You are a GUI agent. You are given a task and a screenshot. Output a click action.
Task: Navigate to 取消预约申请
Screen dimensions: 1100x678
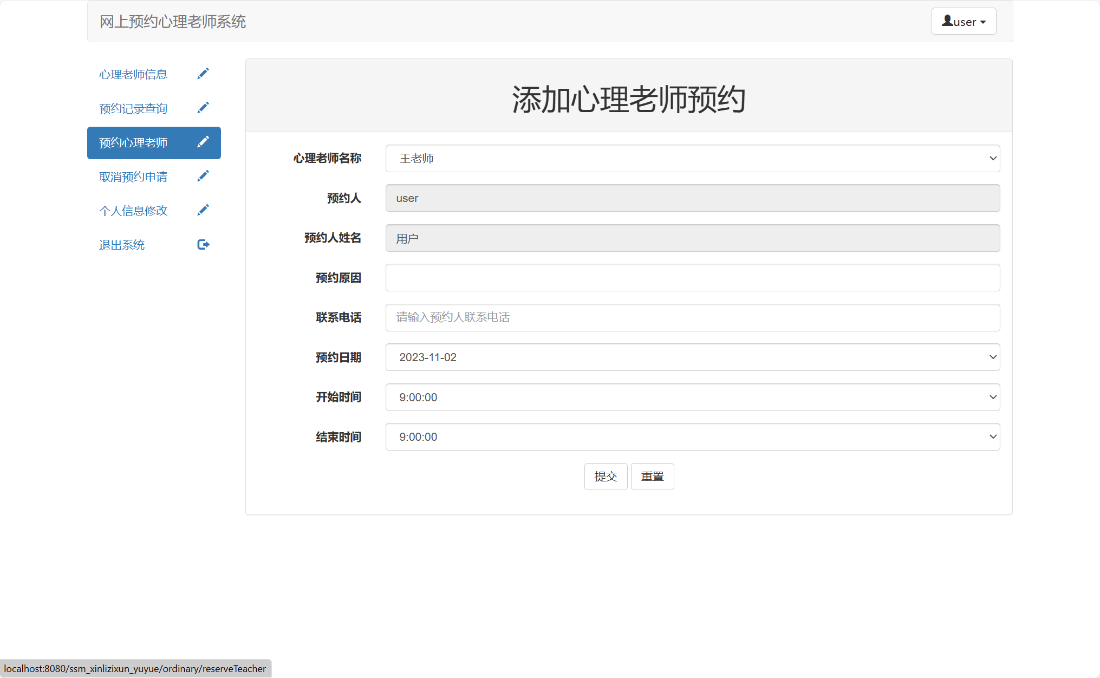point(133,177)
